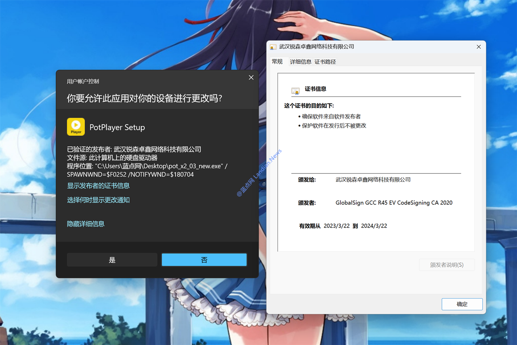The height and width of the screenshot is (345, 517).
Task: Click the 颁发者说明(S) button
Action: point(447,265)
